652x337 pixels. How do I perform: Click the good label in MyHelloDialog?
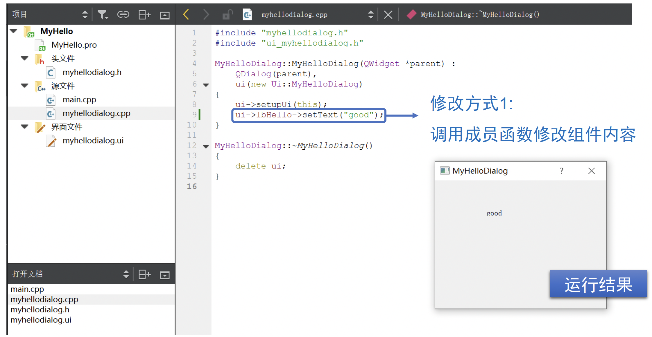494,213
